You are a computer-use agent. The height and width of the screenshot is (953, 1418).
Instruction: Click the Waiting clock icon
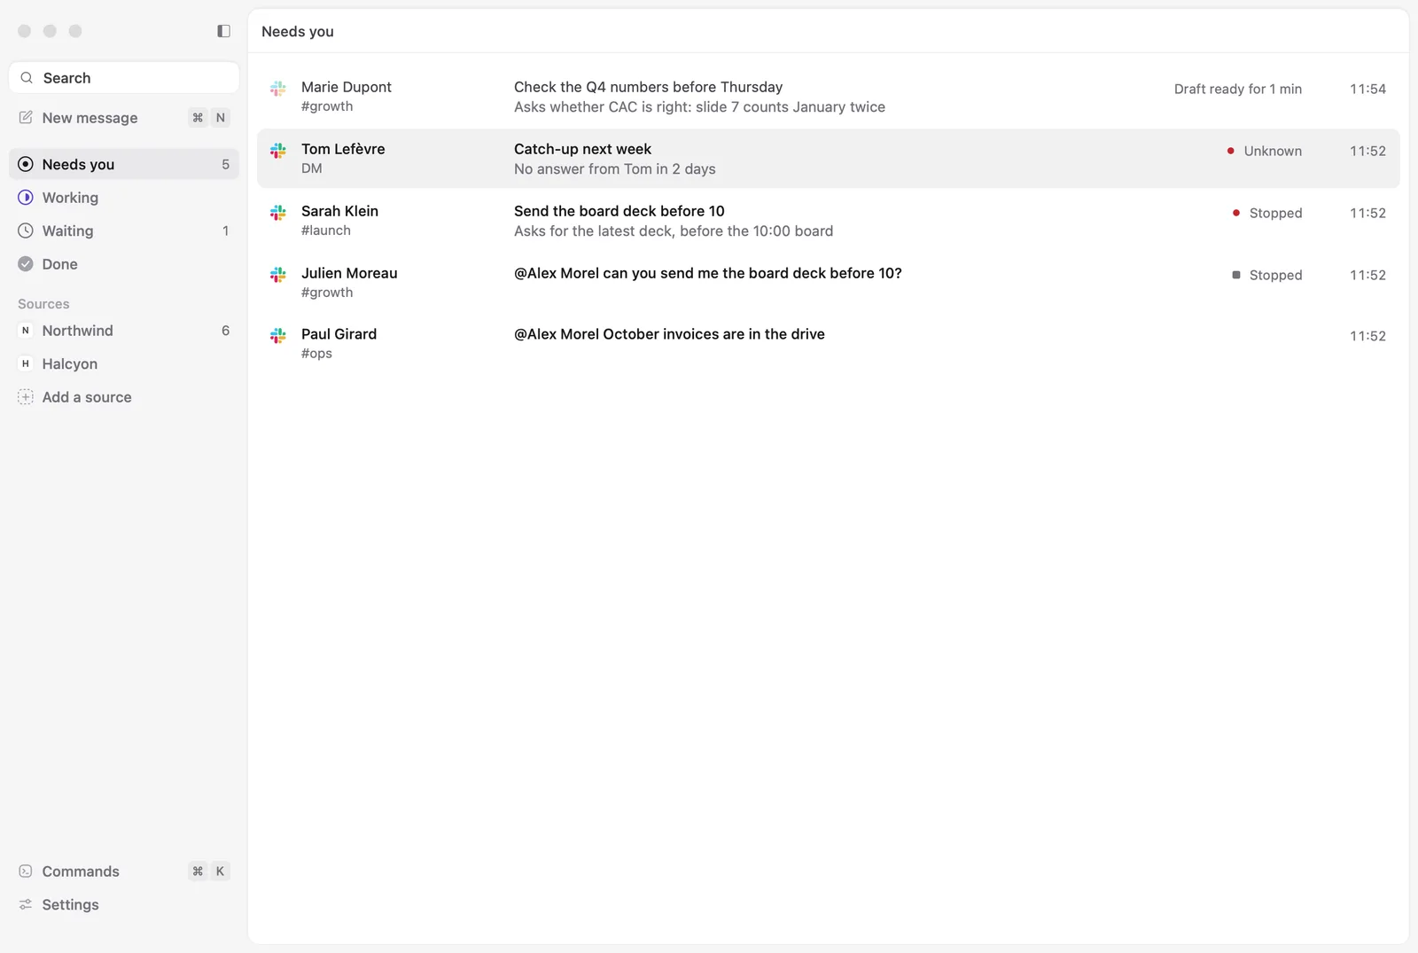(26, 230)
